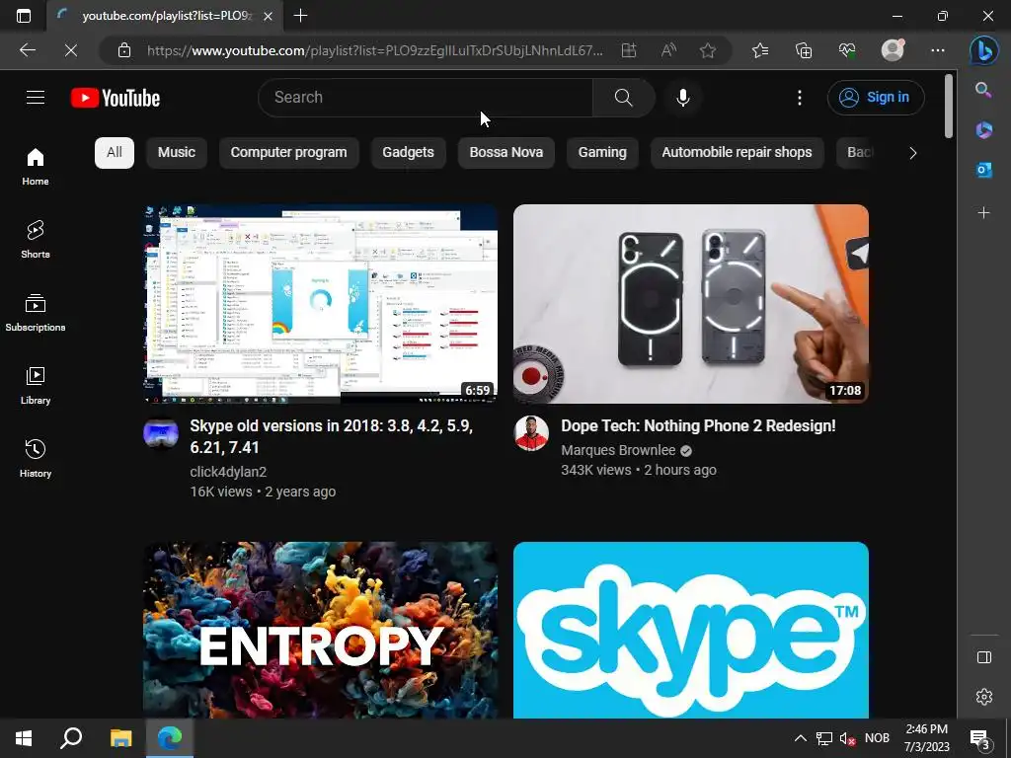This screenshot has height=758, width=1011.
Task: Open the ENTROPY video thumbnail
Action: tap(321, 630)
